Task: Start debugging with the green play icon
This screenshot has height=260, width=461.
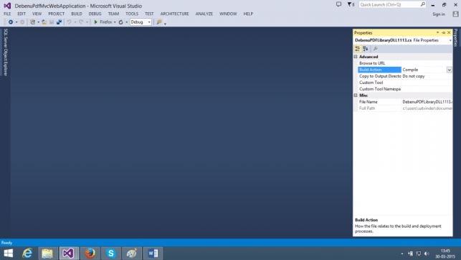Action: [x=95, y=22]
